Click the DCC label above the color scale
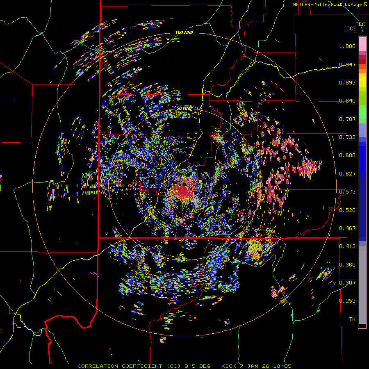Image resolution: width=369 pixels, height=369 pixels. click(x=360, y=24)
